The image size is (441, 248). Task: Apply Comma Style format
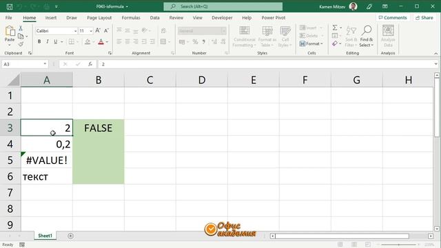point(204,42)
